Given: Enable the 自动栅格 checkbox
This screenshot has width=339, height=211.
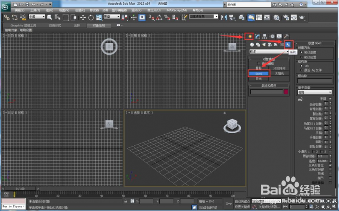Looking at the screenshot, I should 258,63.
